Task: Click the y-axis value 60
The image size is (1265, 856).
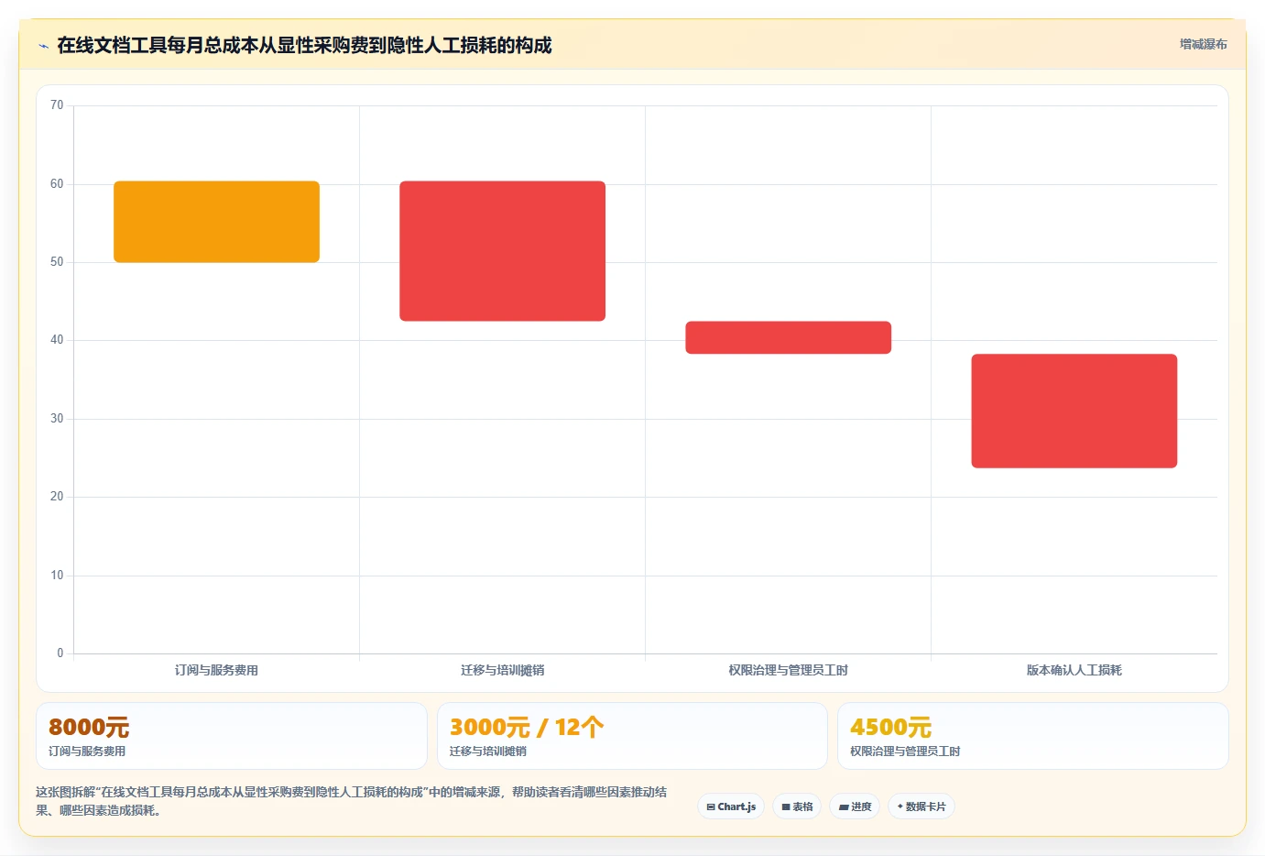Action: (57, 184)
